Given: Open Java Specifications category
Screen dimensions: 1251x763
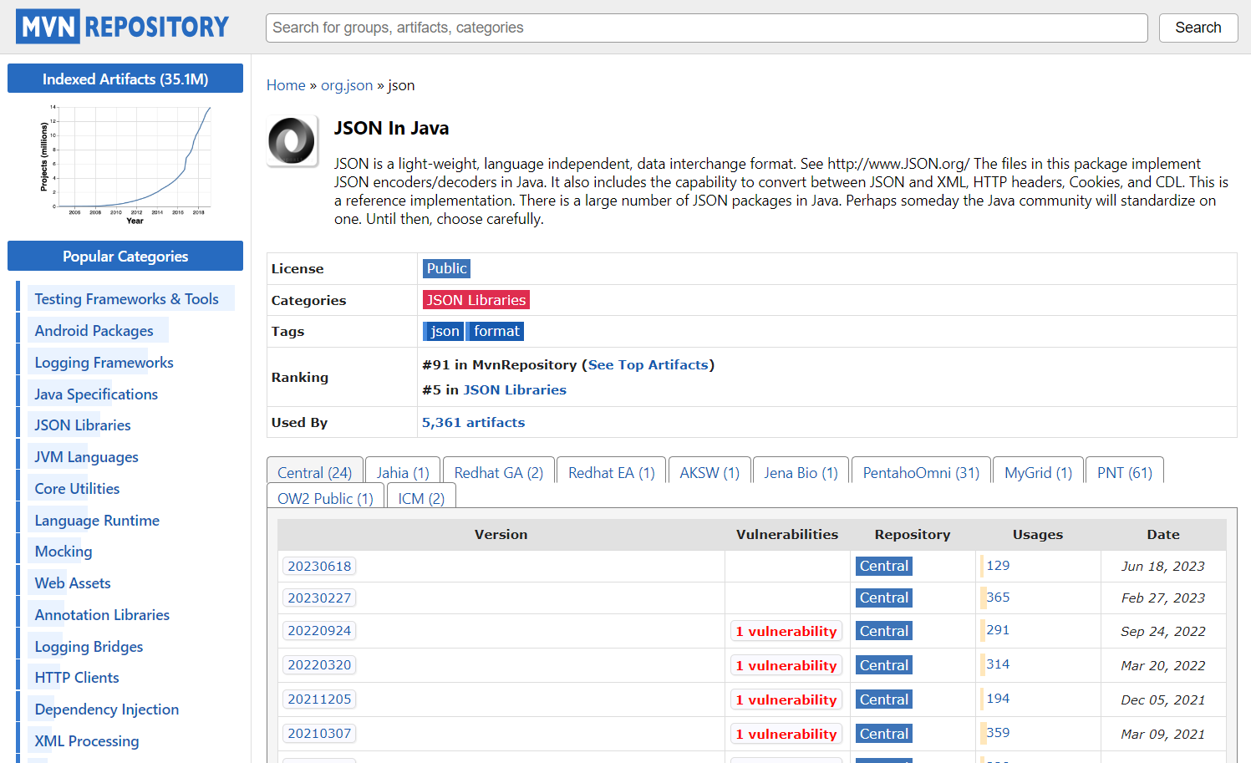Looking at the screenshot, I should tap(96, 394).
